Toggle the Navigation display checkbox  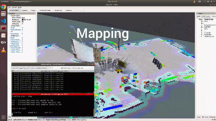coord(23,46)
